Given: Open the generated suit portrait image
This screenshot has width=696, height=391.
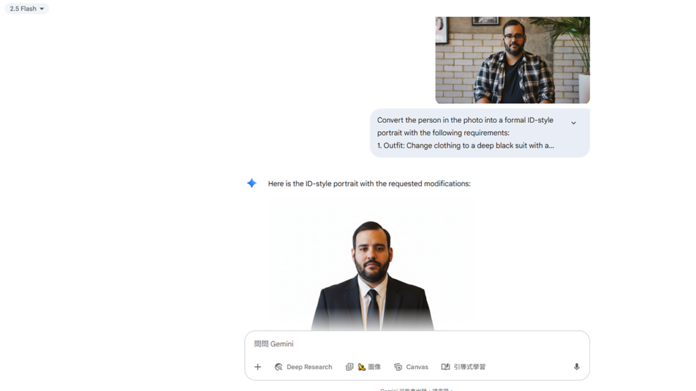Looking at the screenshot, I should (372, 264).
